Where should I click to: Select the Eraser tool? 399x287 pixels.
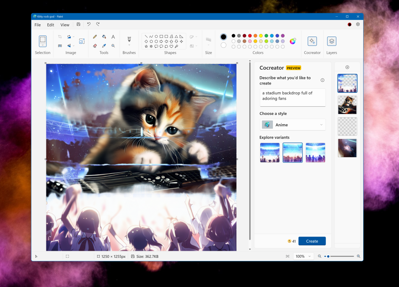(x=95, y=46)
